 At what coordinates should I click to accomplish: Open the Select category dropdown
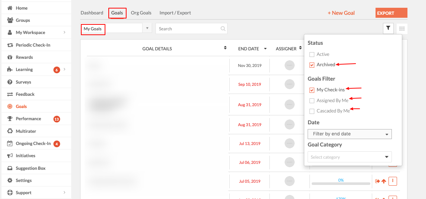point(350,157)
